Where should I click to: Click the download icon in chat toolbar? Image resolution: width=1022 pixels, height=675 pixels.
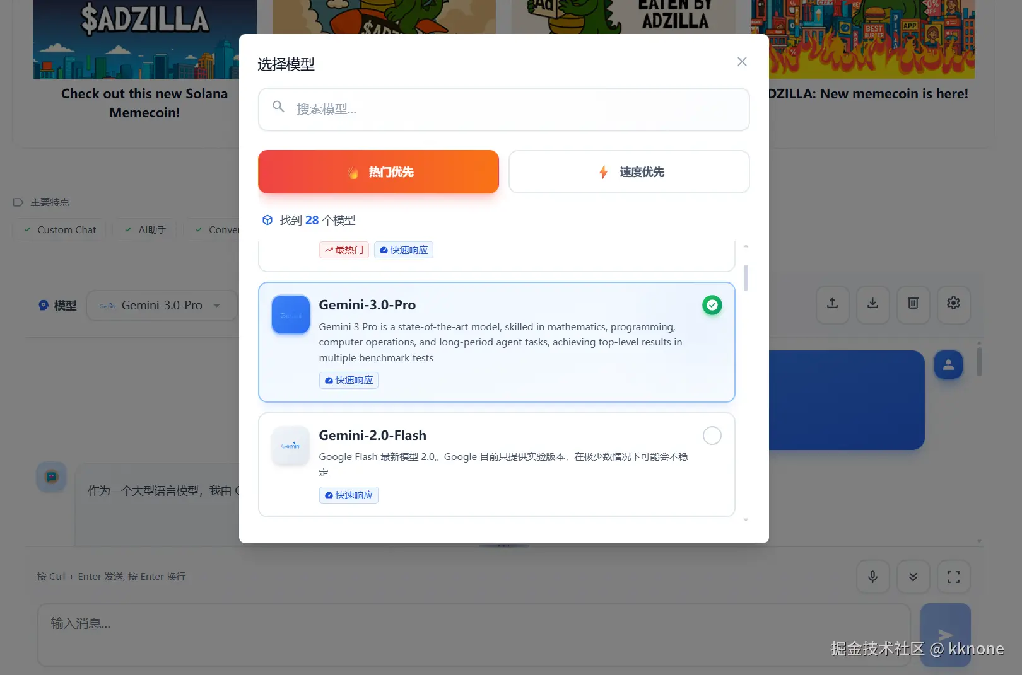pyautogui.click(x=873, y=304)
